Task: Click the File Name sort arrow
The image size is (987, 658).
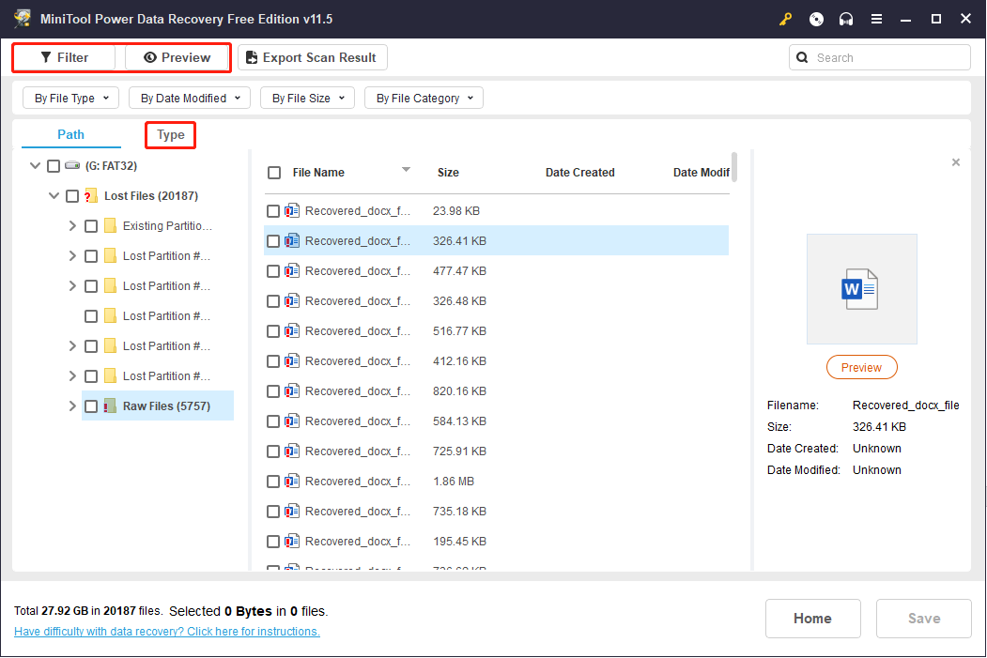Action: point(406,169)
